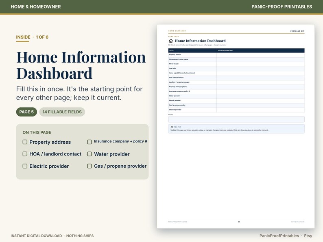Click the 'Homeowner / renter name' table row

click(236, 59)
